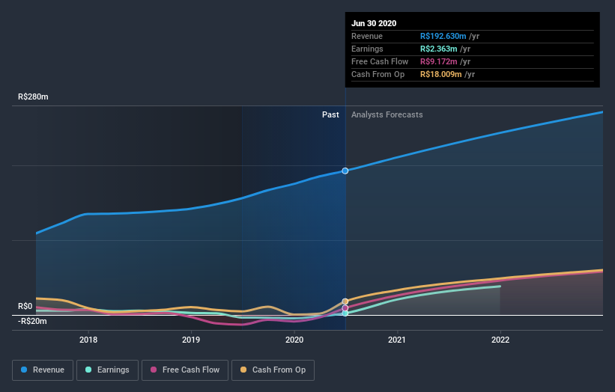Screen dimensions: 615x392
Task: Click the blue Revenue data point marker
Action: tap(345, 171)
